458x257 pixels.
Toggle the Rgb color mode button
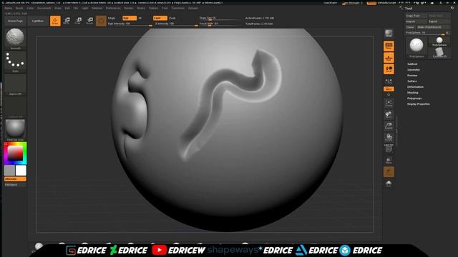point(130,18)
